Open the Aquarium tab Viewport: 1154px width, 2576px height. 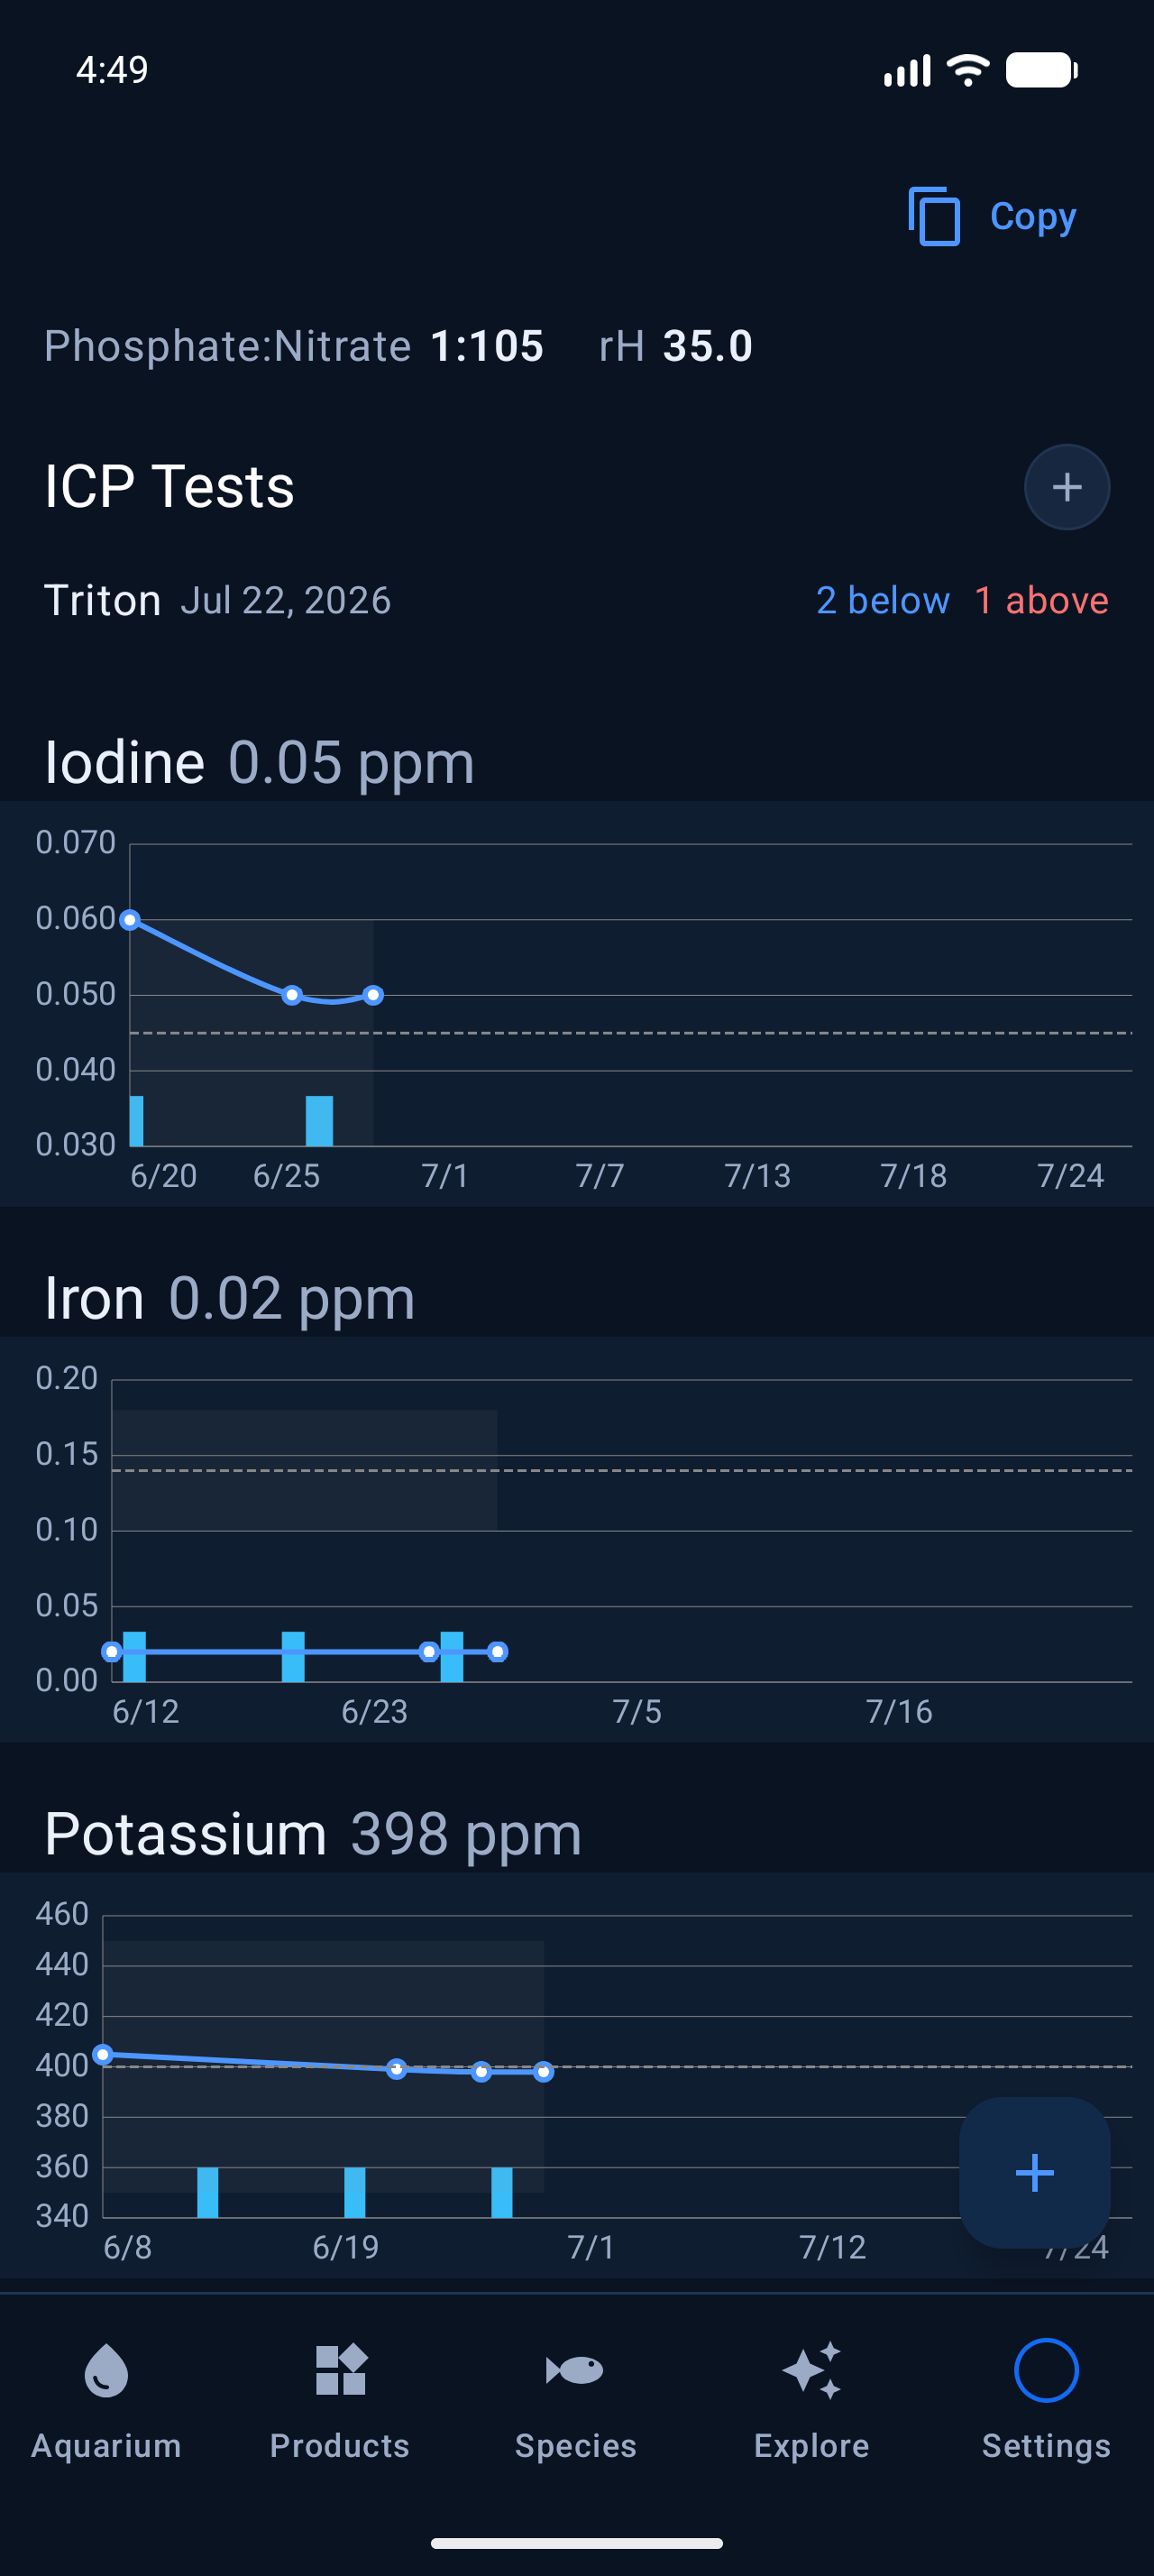[107, 2400]
